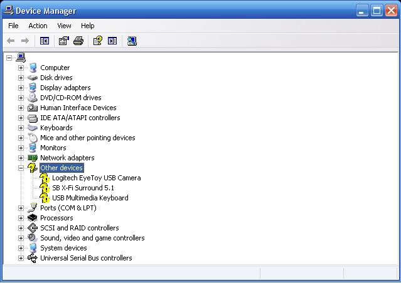
Task: Click the Show/Hide Action Pane toolbar icon
Action: point(112,41)
